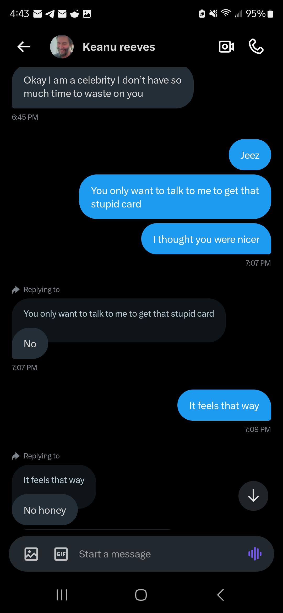283x613 pixels.
Task: Tap the 'I thought you were nicer' message
Action: click(206, 239)
